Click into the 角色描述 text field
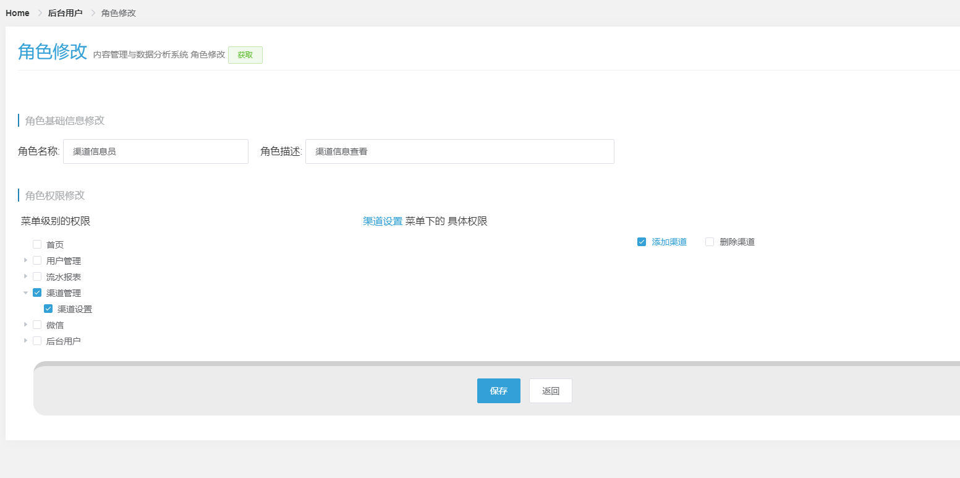 [x=459, y=152]
